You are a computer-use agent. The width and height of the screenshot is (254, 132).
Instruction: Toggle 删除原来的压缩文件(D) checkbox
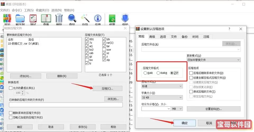[11, 113]
